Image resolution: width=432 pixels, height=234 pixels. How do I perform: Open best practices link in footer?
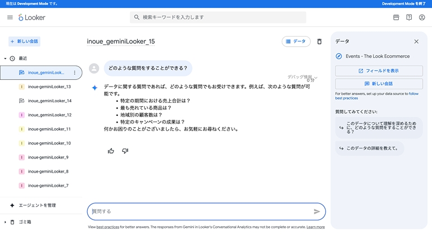point(108,227)
